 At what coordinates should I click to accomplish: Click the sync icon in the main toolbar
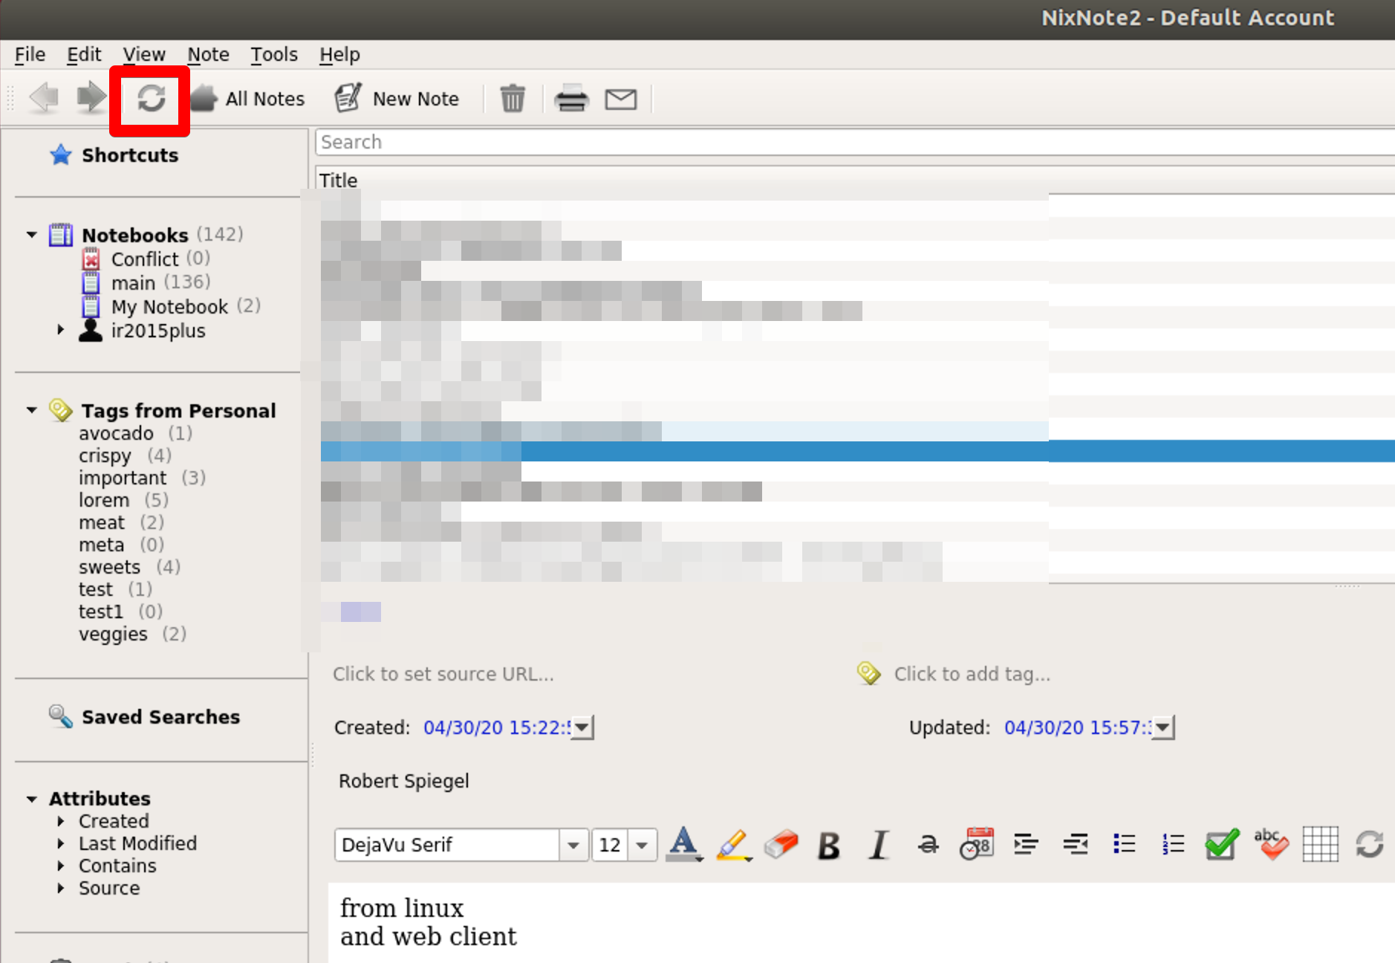tap(151, 98)
